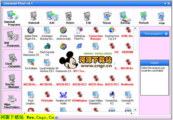Viewport: 173px width, 120px height.
Task: Open the Help toolbar icon
Action: pos(161,18)
